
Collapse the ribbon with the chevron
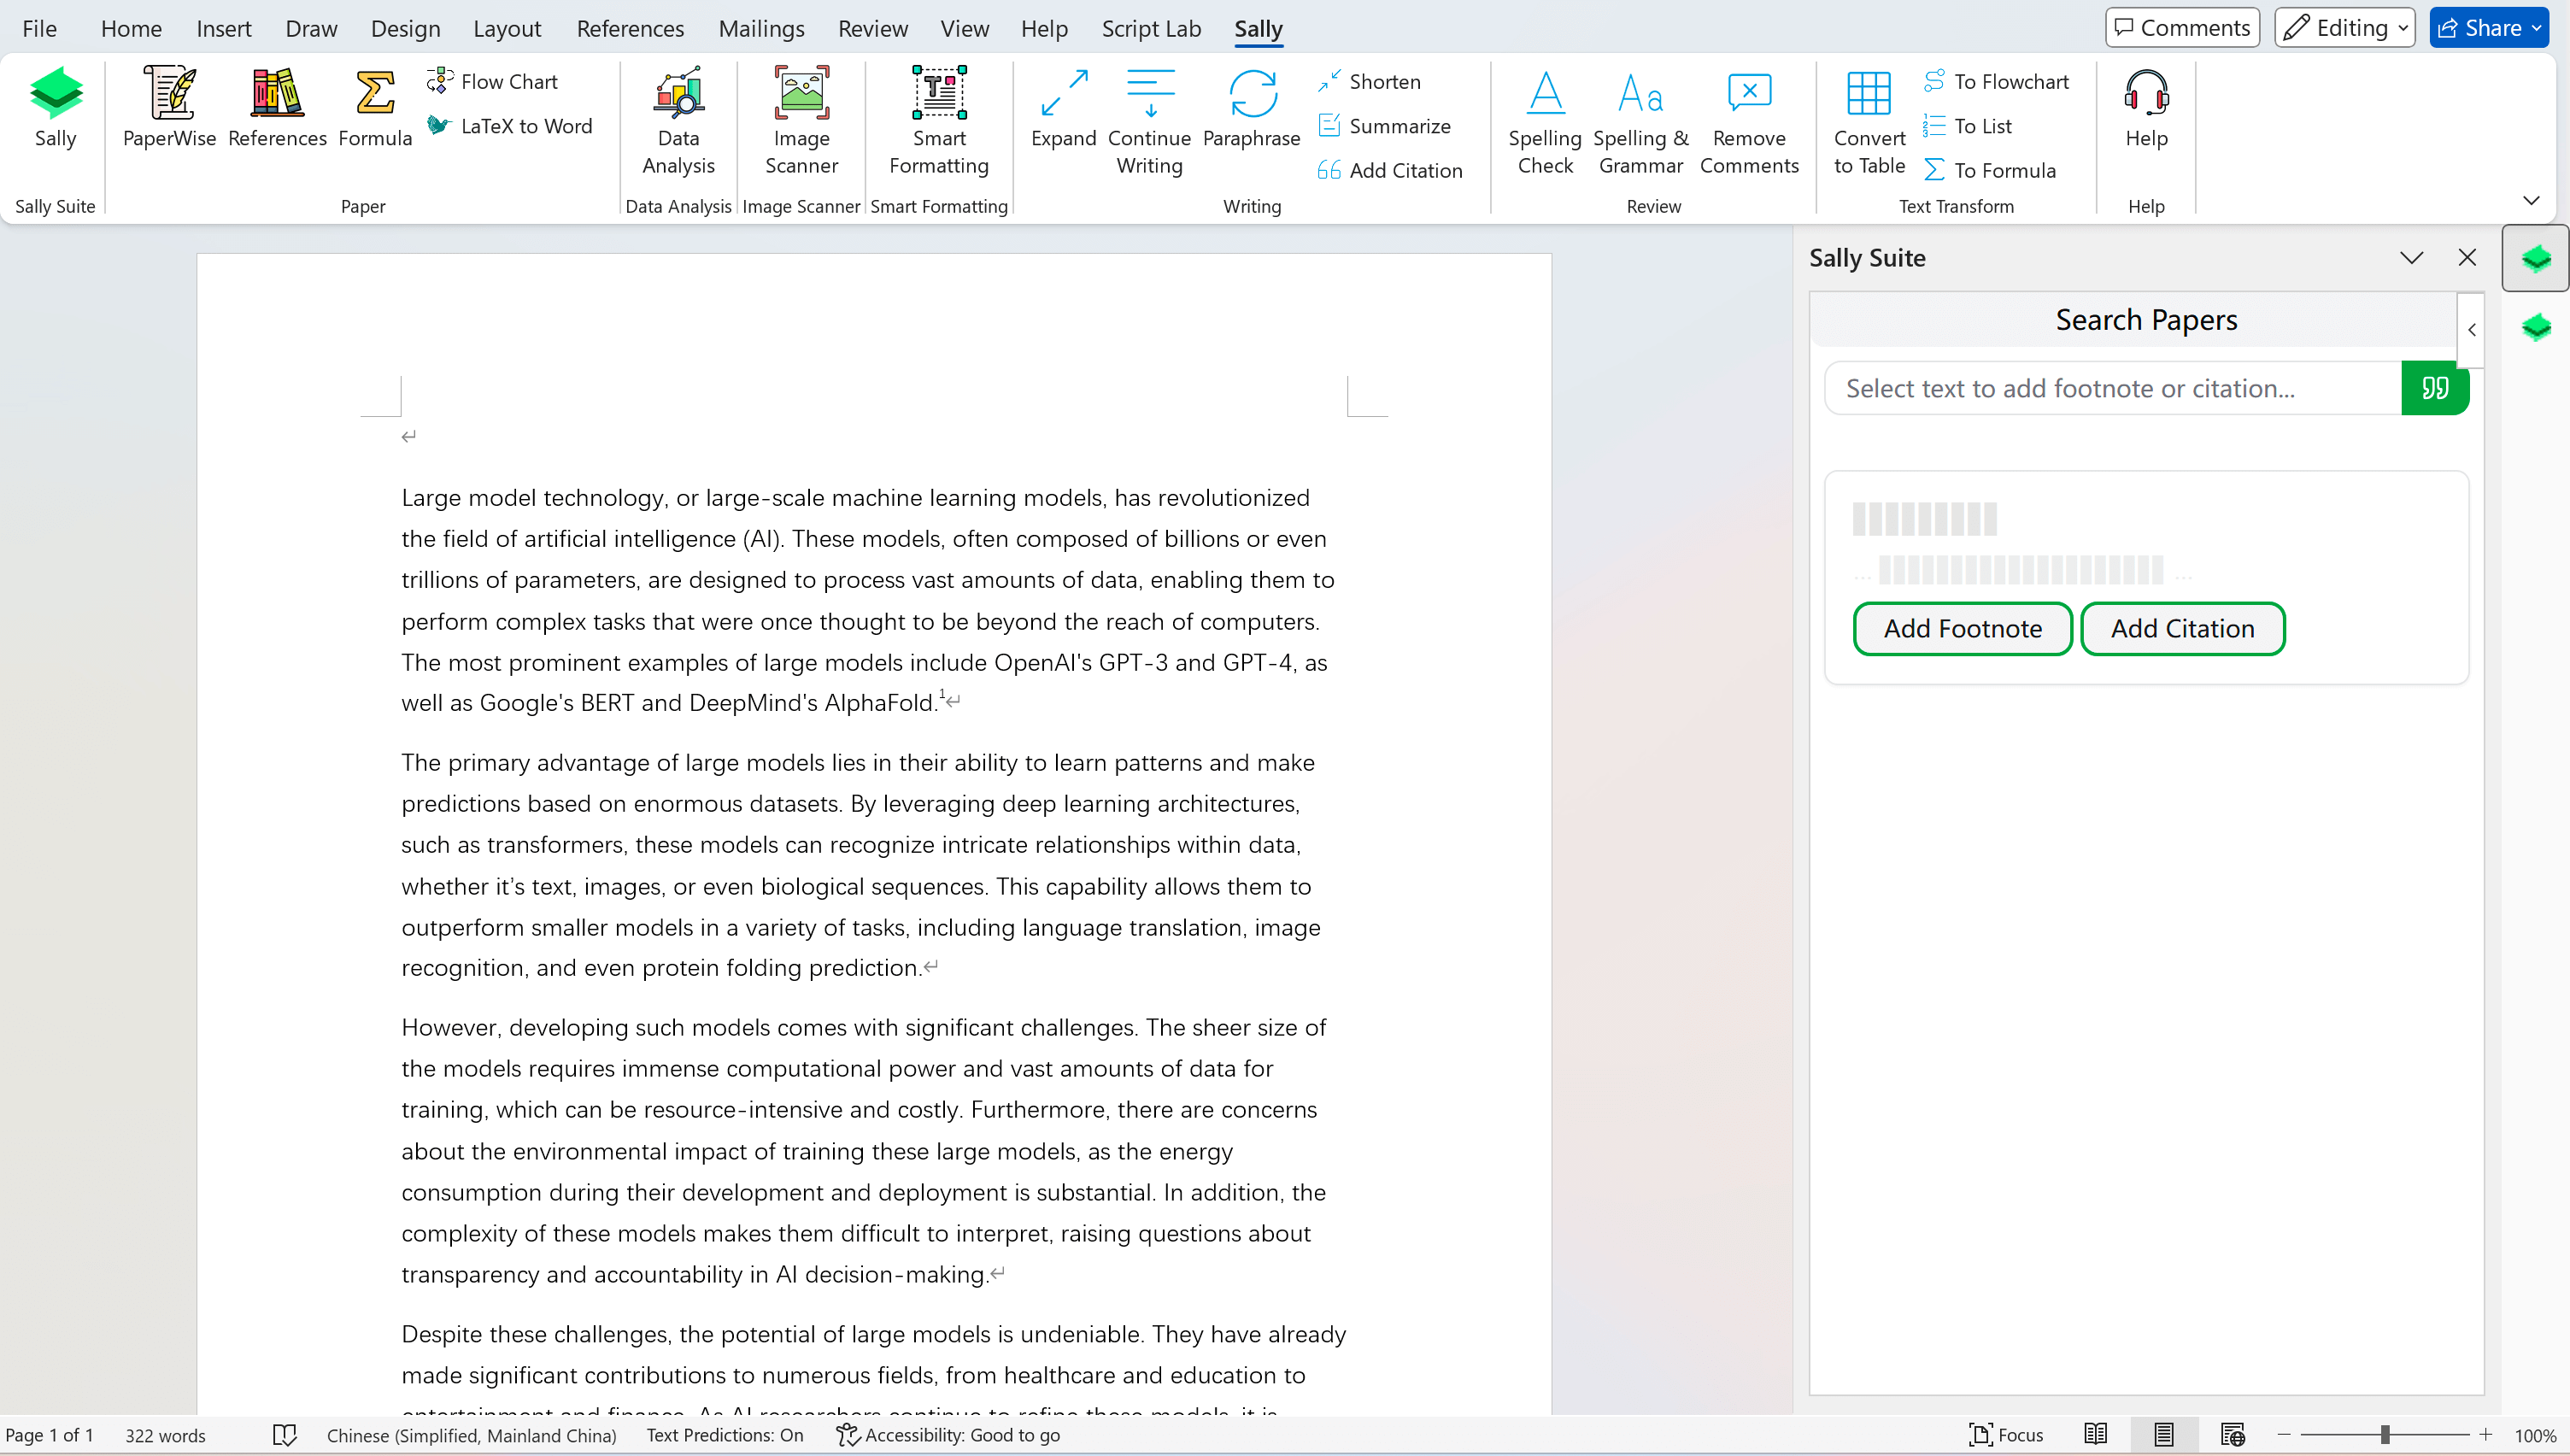click(x=2530, y=201)
